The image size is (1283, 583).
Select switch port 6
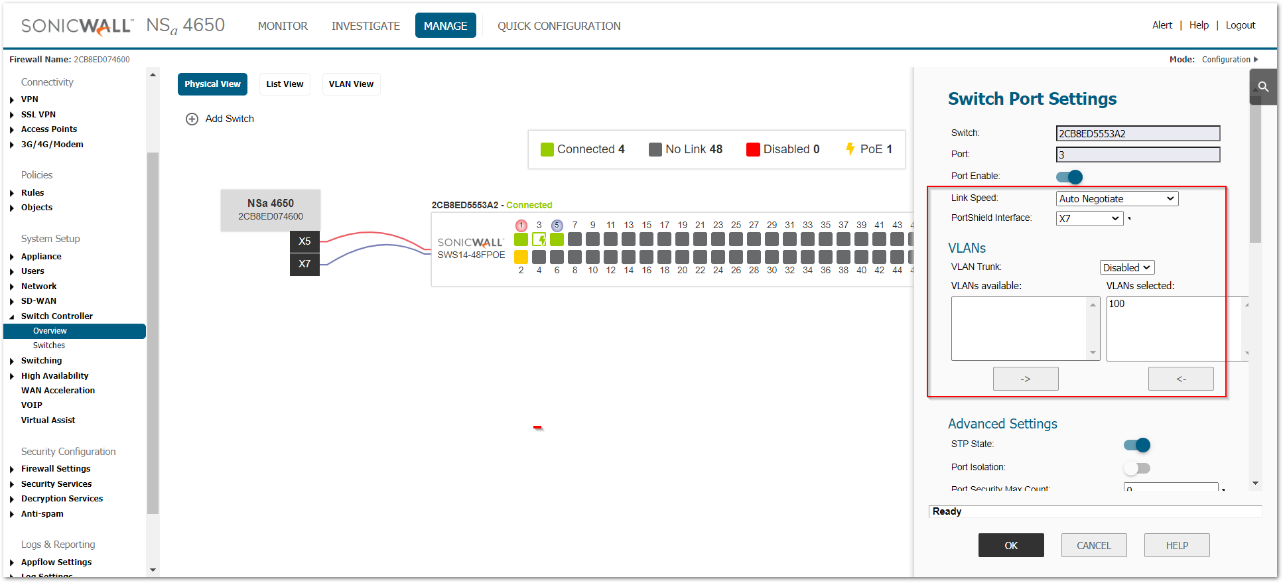(x=557, y=257)
